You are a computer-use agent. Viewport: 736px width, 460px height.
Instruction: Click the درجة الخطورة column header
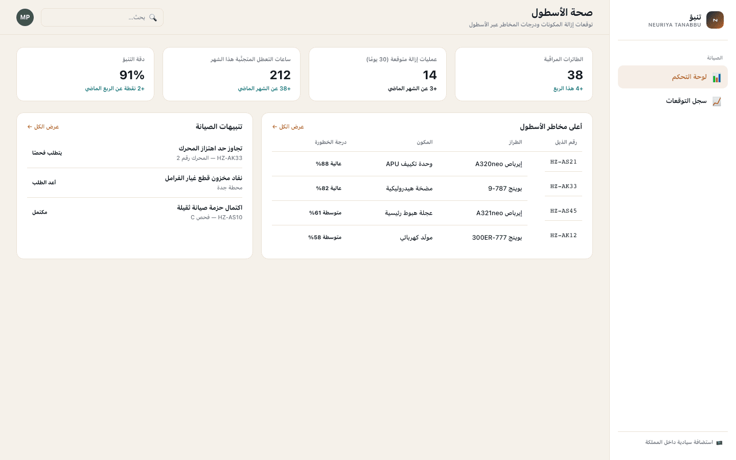[331, 142]
